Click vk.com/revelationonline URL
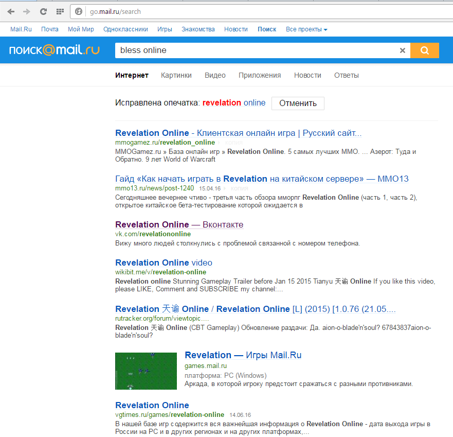The width and height of the screenshot is (453, 437). tap(153, 234)
